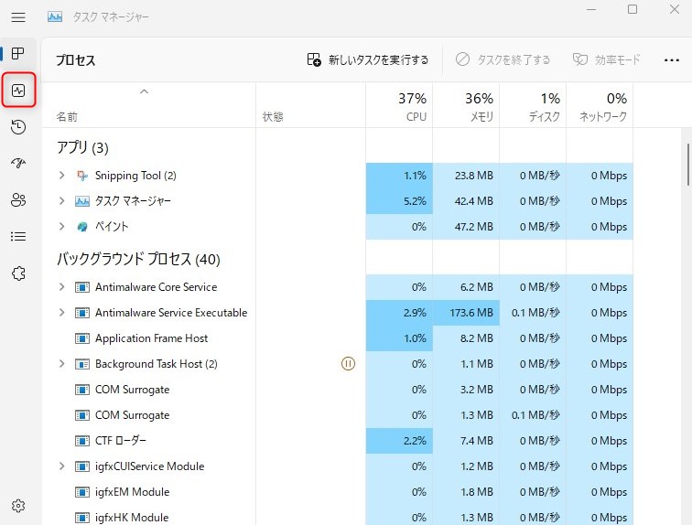Expand the タスク マネージャー process group
Screen dimensions: 692x525
[x=61, y=201]
